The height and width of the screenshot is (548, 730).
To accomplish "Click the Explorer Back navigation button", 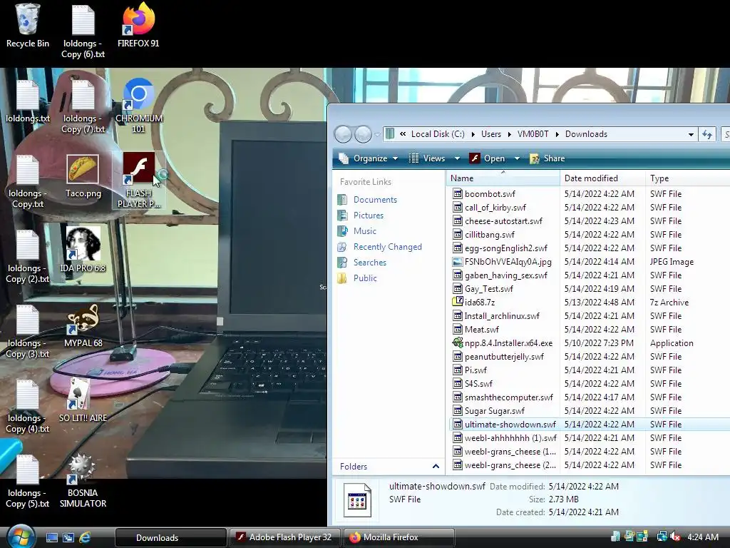I will pos(343,134).
